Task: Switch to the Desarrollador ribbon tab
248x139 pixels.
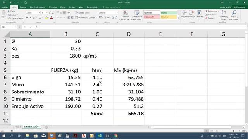Action: [93, 7]
